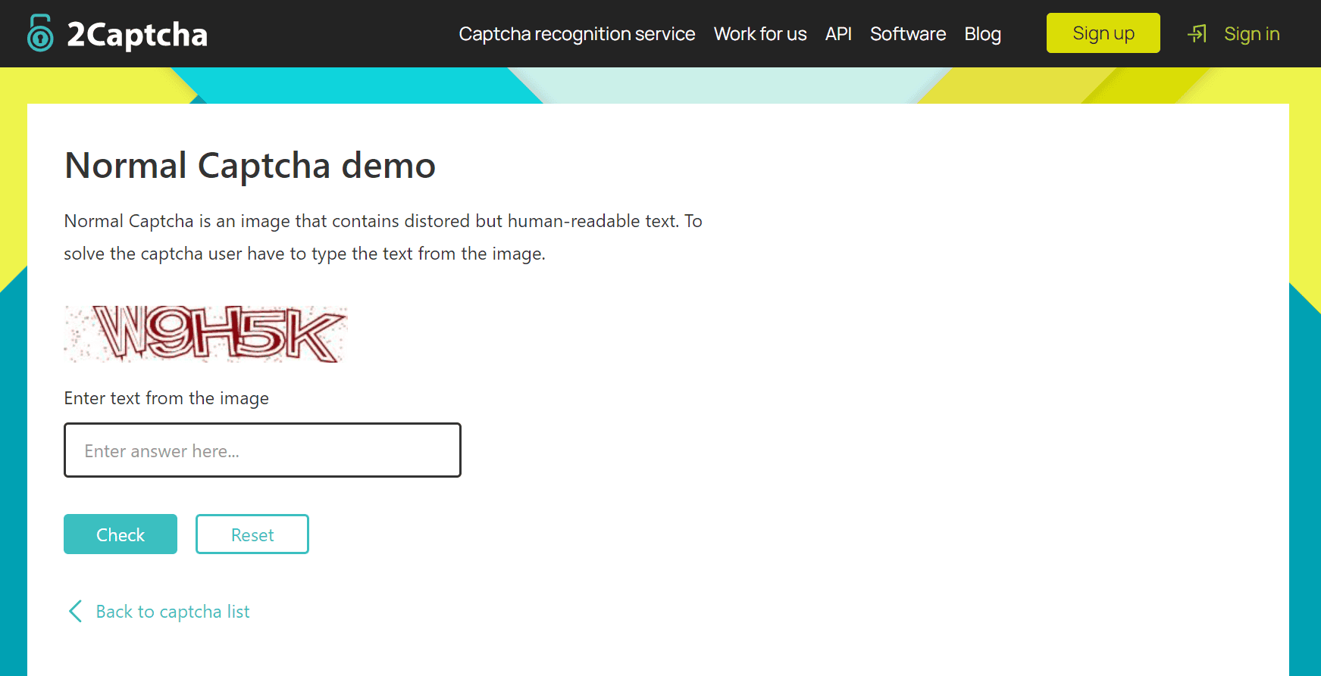Open Captcha recognition service menu item
Viewport: 1321px width, 676px height.
[577, 34]
